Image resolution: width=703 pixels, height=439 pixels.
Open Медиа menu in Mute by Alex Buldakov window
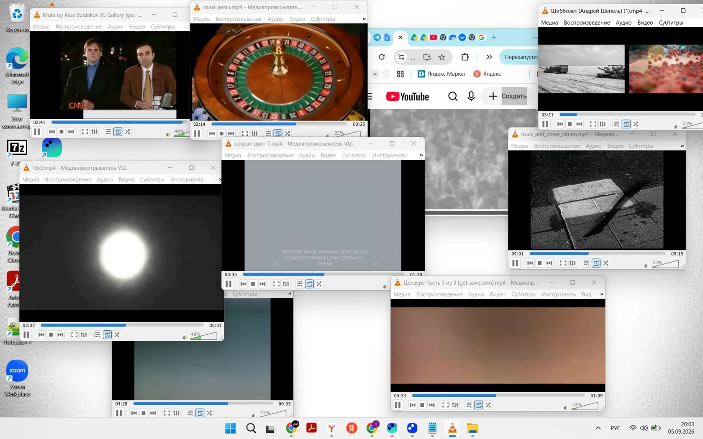pos(41,27)
